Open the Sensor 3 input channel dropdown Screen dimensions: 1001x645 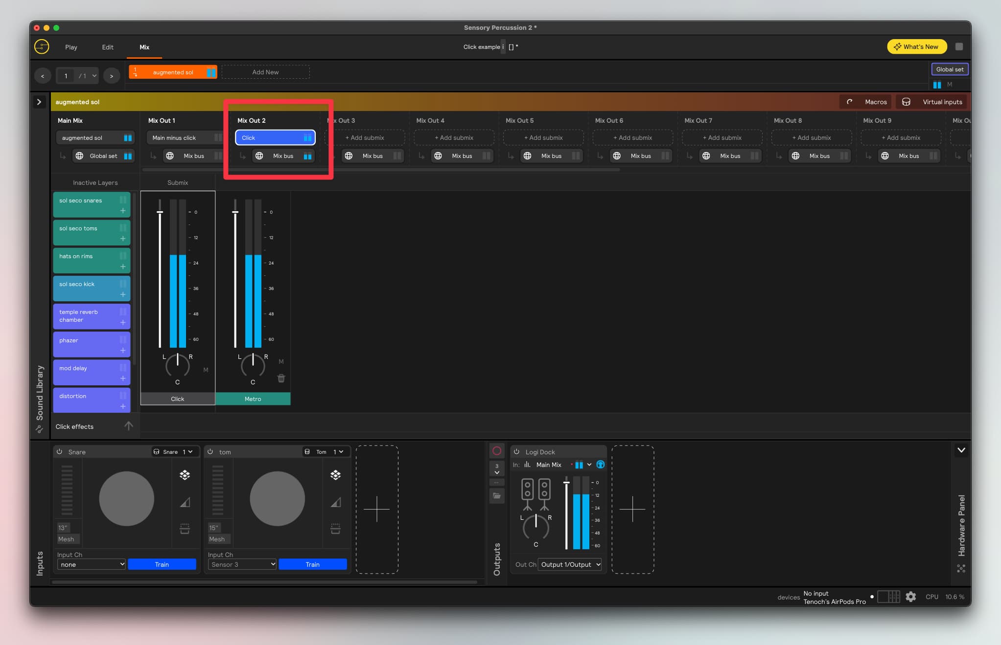pos(242,564)
